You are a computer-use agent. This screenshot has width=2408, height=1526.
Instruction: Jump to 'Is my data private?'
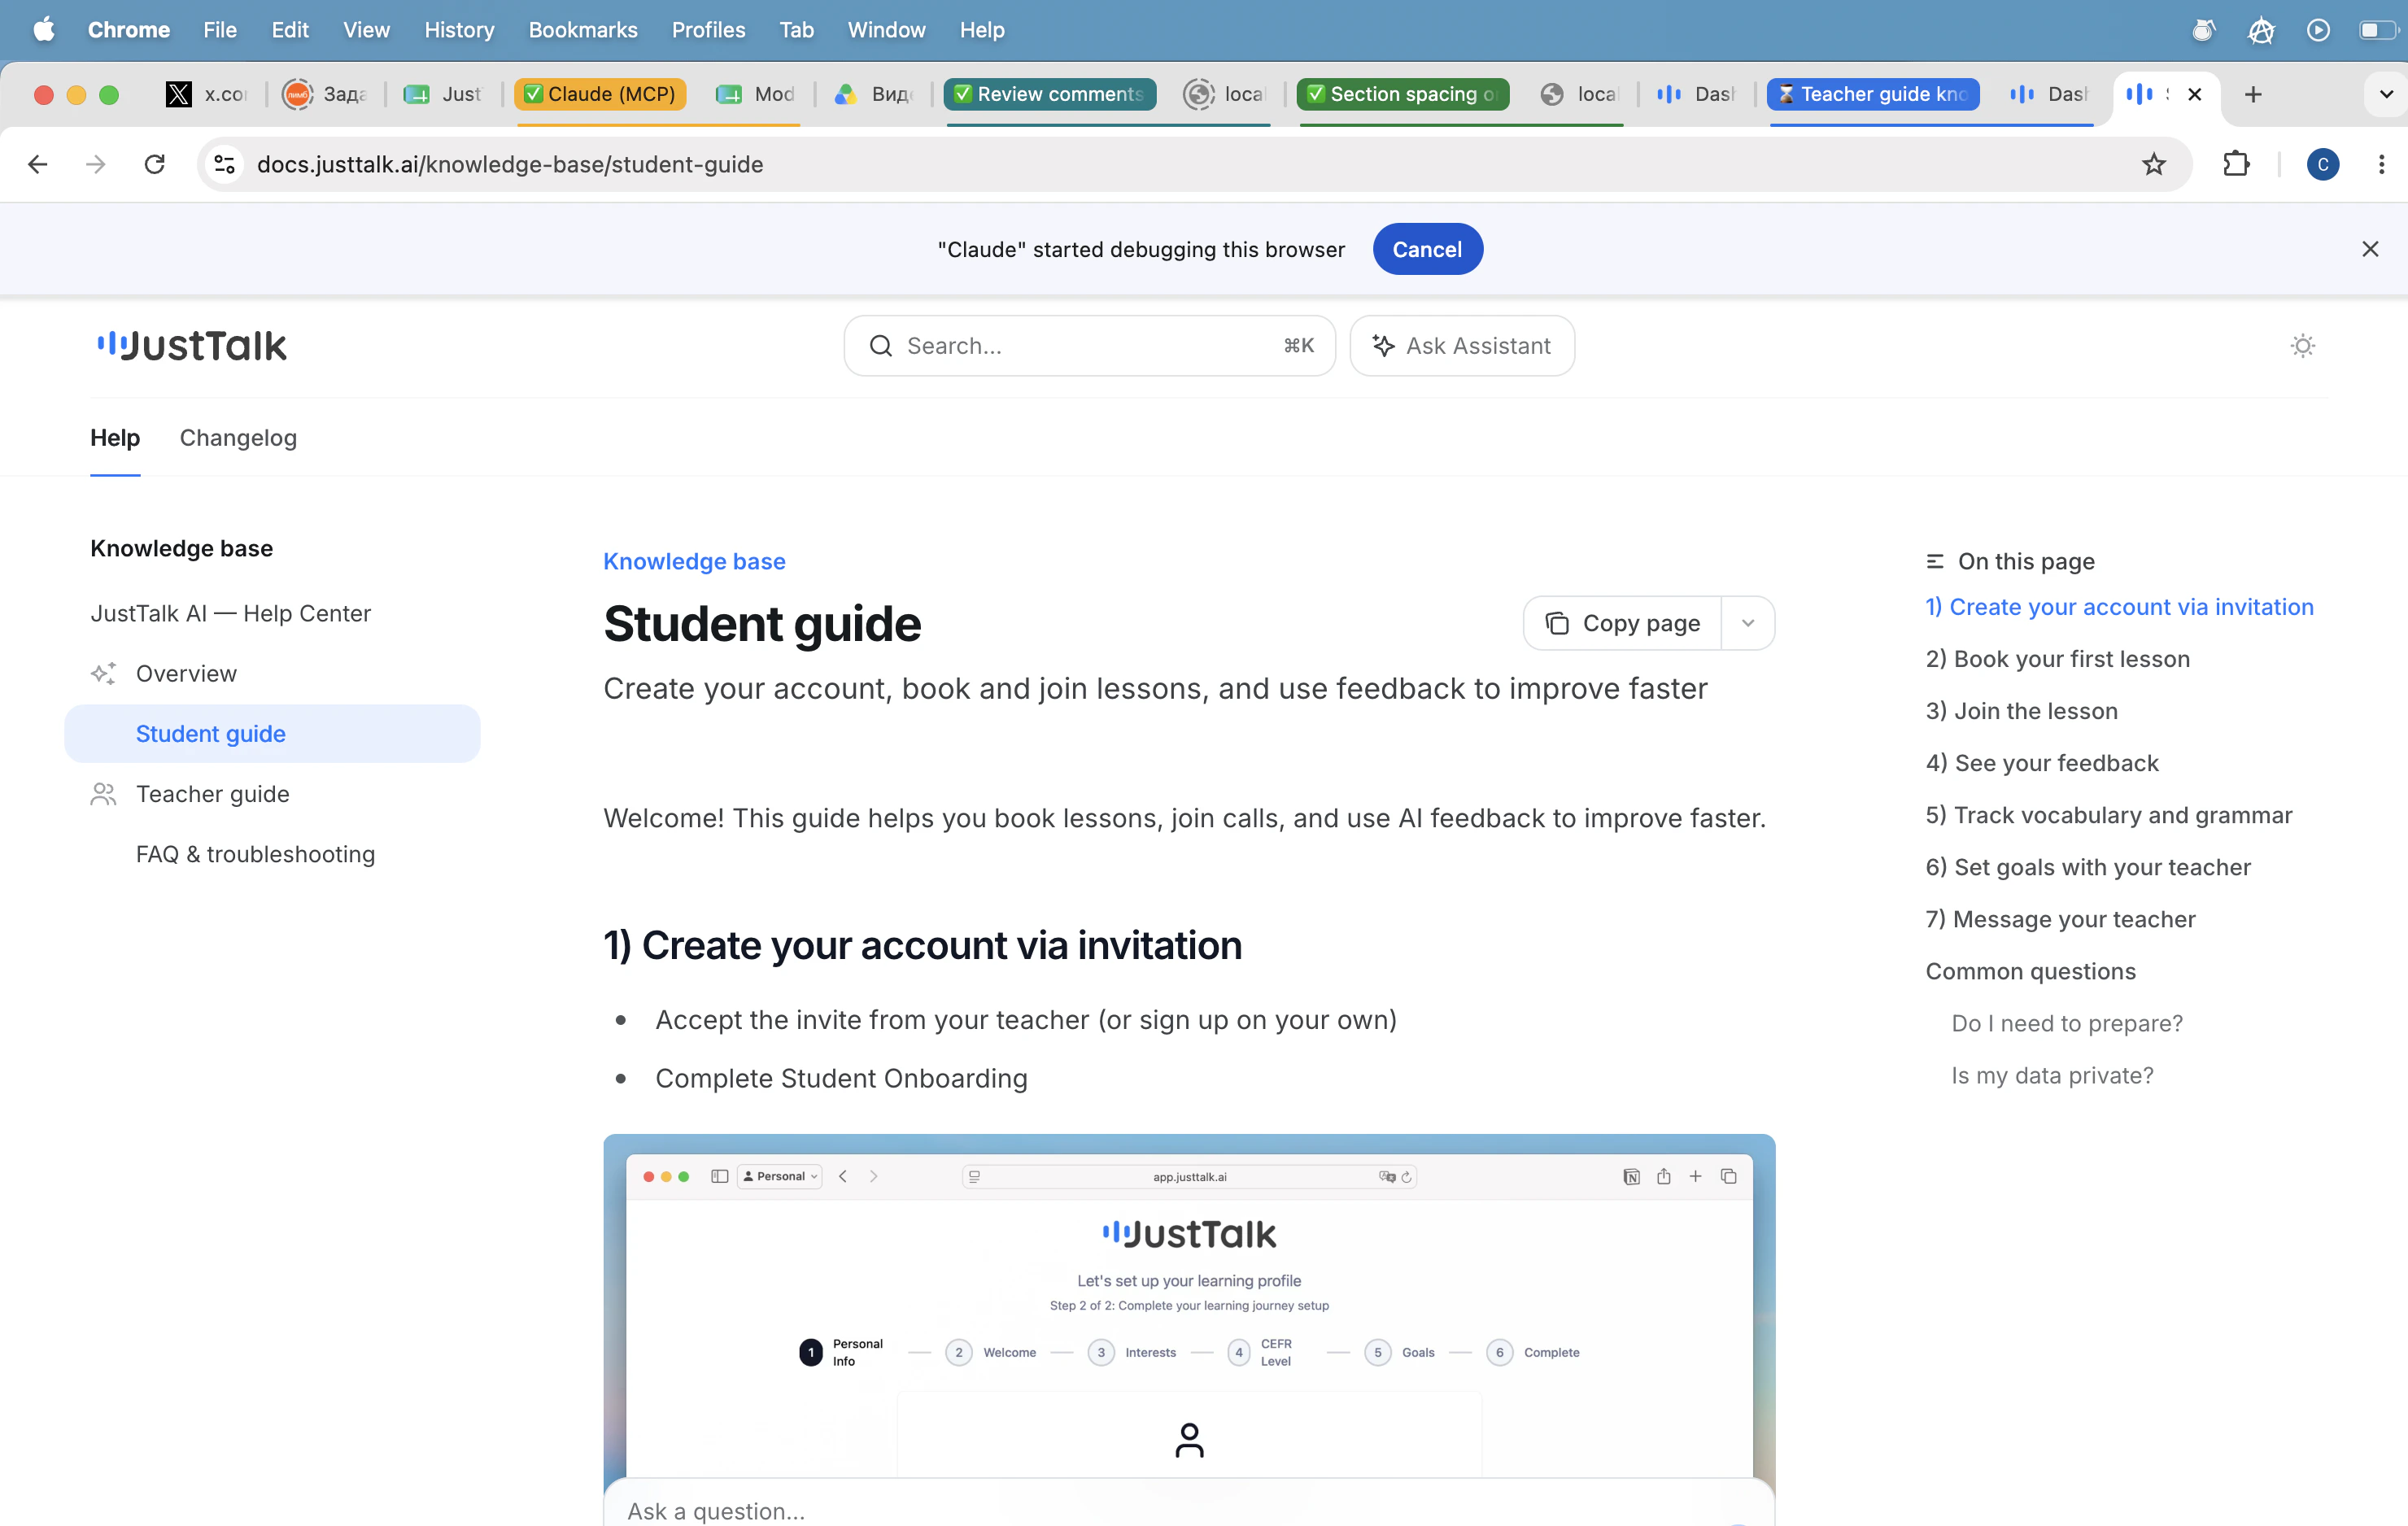[2052, 1075]
